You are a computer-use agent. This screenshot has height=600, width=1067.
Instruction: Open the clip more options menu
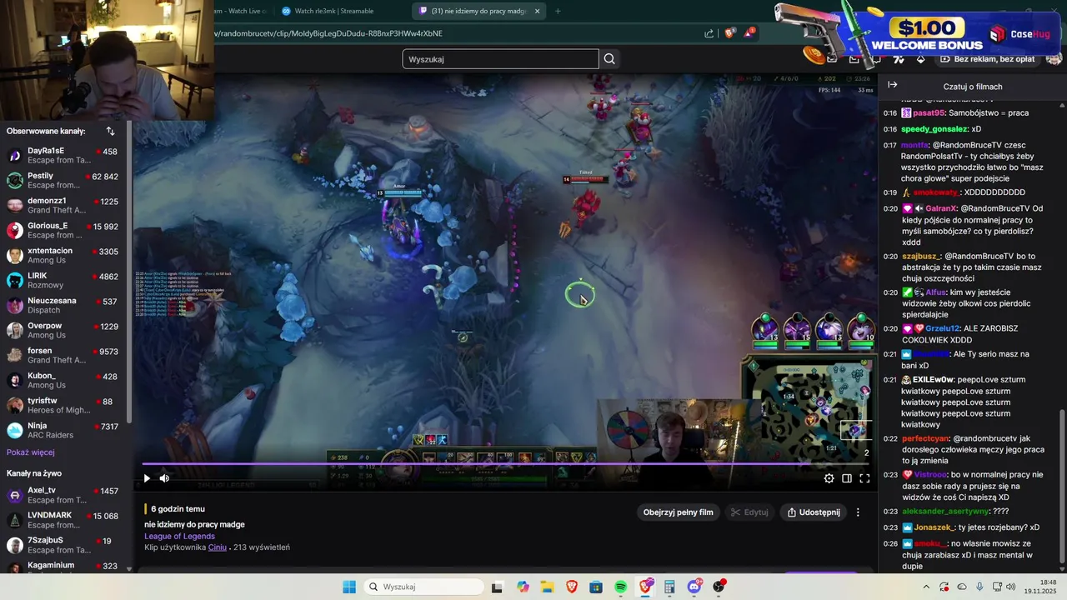(x=858, y=512)
